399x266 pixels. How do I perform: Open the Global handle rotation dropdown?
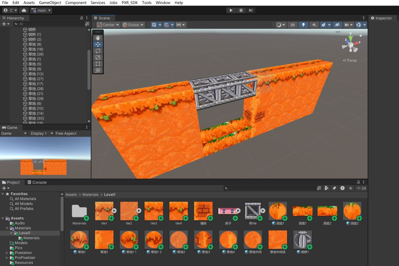[x=133, y=25]
